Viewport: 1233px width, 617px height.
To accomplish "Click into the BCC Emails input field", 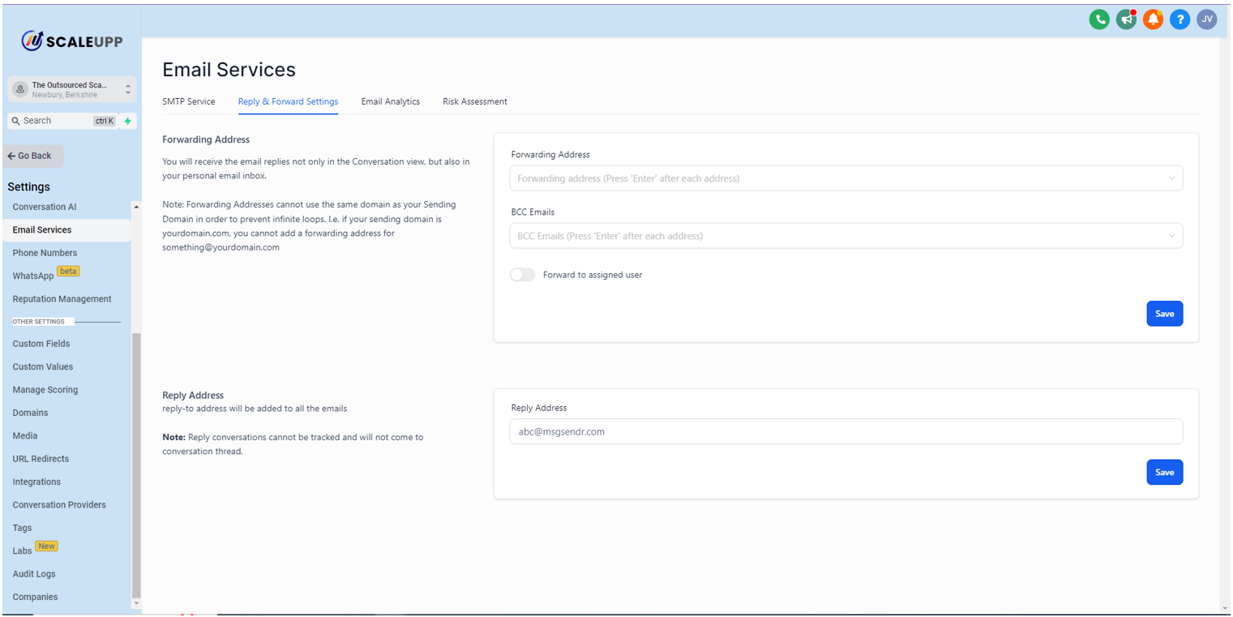I will (846, 236).
